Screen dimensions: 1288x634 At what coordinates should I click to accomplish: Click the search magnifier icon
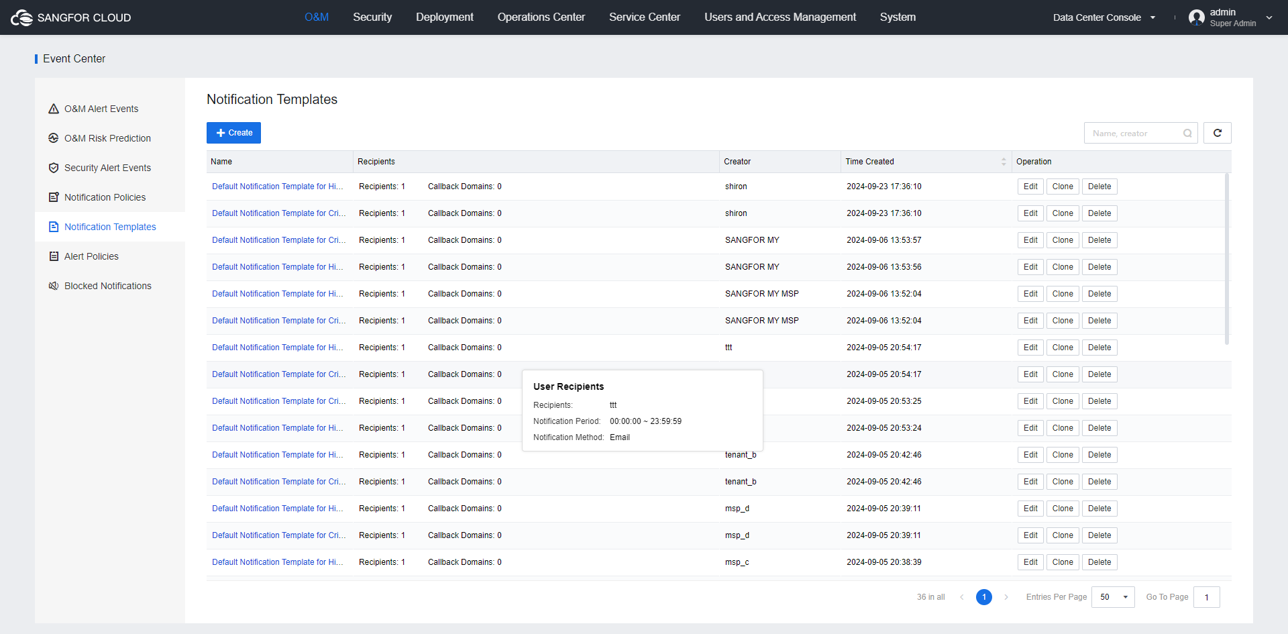pyautogui.click(x=1187, y=134)
